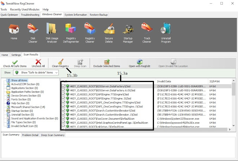Switch to Home sub-tab
Image resolution: width=238 pixels, height=161 pixels.
(x=5, y=55)
